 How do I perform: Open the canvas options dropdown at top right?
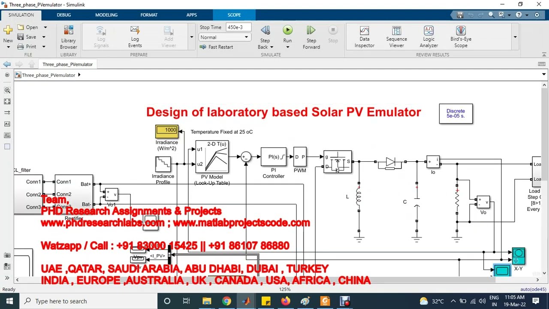tap(544, 75)
